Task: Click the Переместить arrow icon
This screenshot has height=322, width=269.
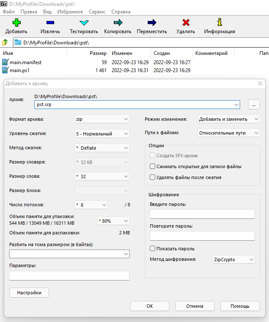Action: click(x=151, y=23)
